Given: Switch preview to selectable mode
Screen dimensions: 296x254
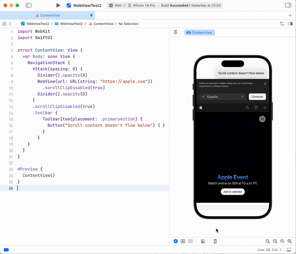Looking at the screenshot, I should [183, 241].
